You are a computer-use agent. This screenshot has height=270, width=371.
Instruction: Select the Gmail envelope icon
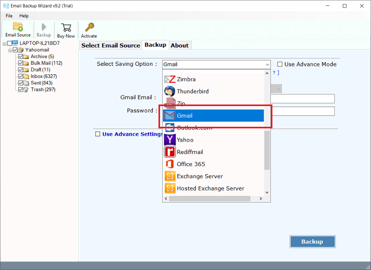(170, 116)
